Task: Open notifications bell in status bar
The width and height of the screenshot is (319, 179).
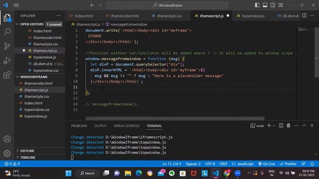Action: [312, 164]
